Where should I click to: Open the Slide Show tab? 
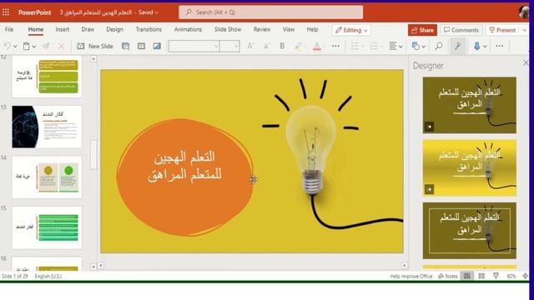point(228,30)
